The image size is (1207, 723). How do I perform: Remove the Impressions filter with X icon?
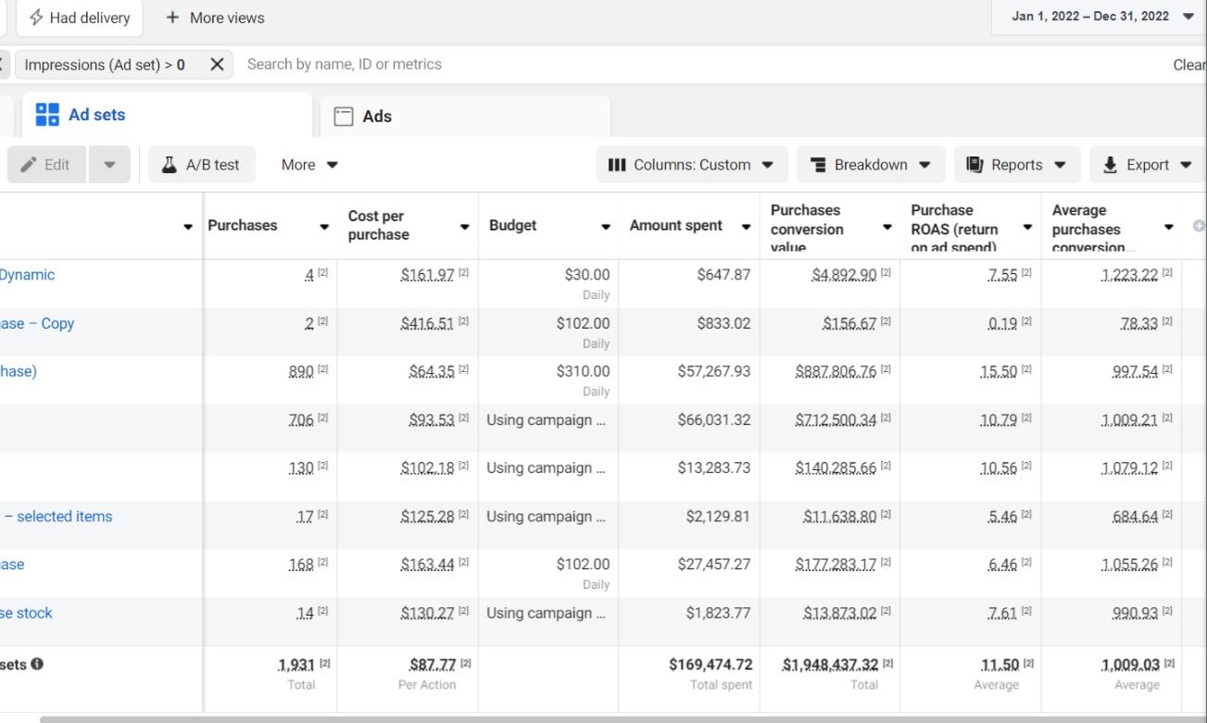pos(217,64)
